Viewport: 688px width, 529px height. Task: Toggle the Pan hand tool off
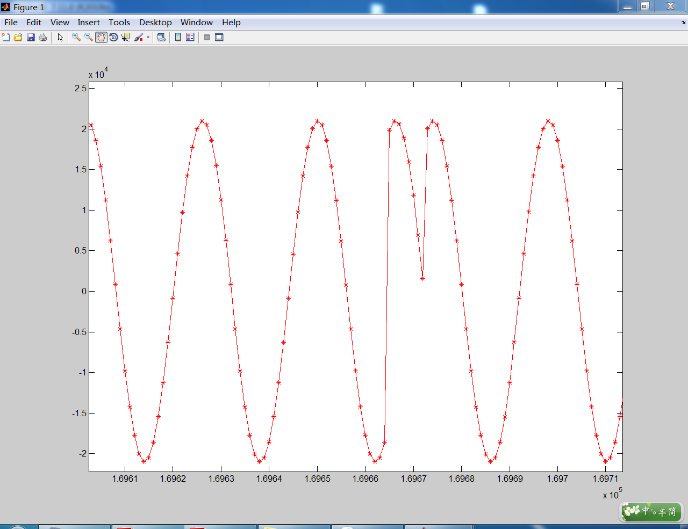101,37
